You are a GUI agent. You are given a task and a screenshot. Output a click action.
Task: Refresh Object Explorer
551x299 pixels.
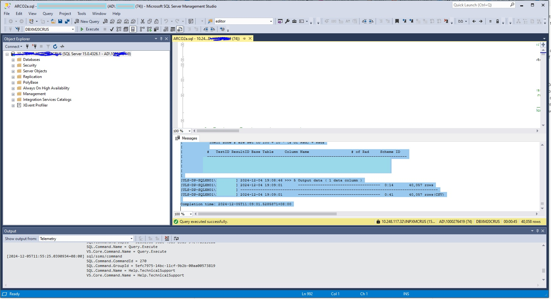[x=55, y=46]
